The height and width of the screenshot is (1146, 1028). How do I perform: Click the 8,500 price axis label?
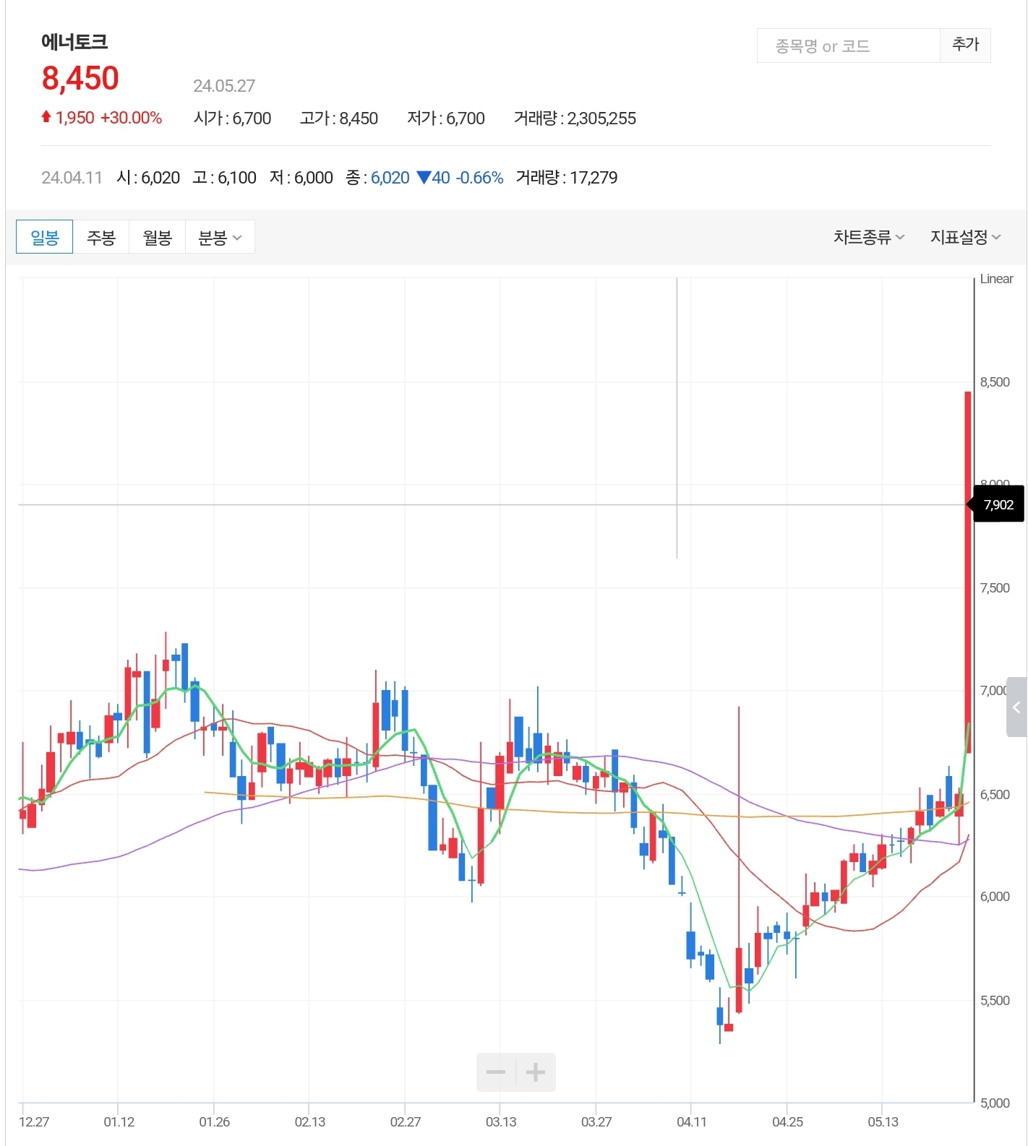pos(995,382)
